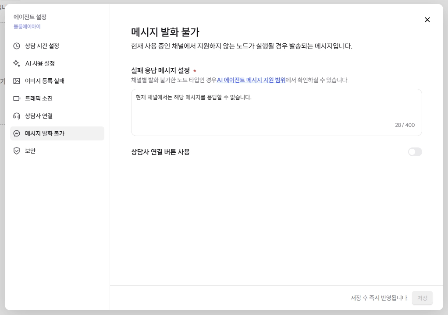Open the AI 사용 설정 menu item
Screen dimensions: 448x315
[57, 63]
